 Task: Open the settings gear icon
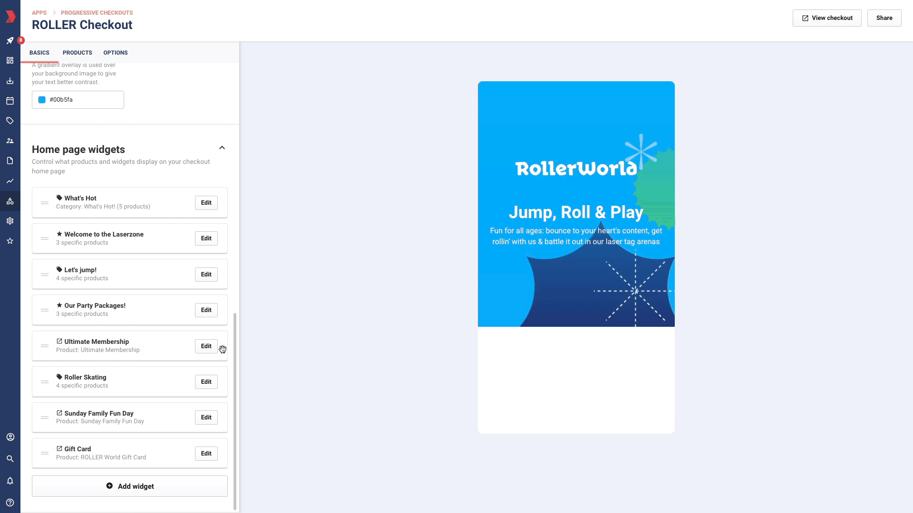(10, 221)
